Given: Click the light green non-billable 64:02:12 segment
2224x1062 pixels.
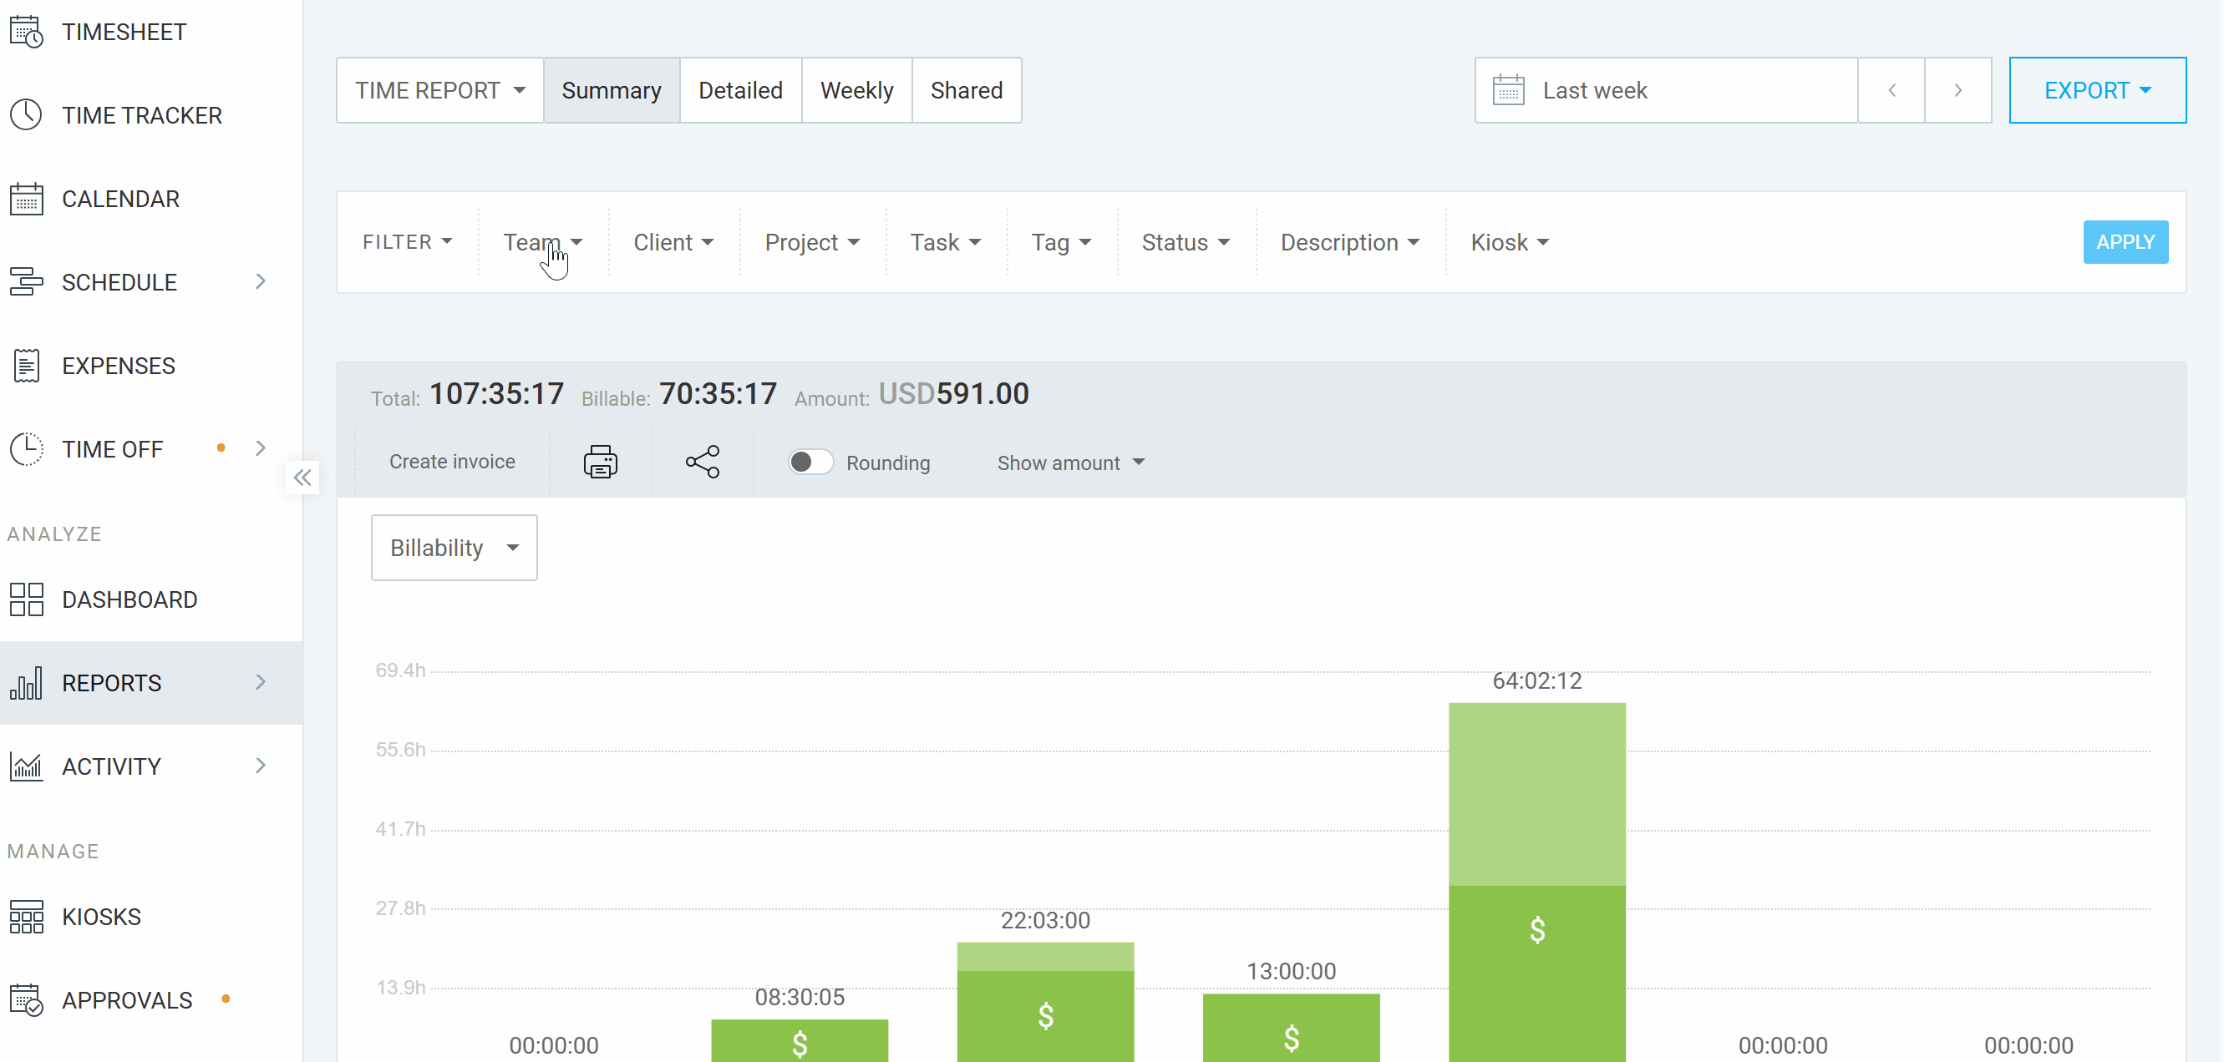Looking at the screenshot, I should [x=1536, y=794].
